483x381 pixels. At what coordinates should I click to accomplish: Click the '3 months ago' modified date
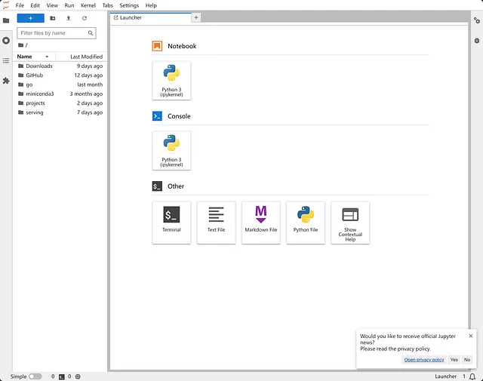[86, 94]
